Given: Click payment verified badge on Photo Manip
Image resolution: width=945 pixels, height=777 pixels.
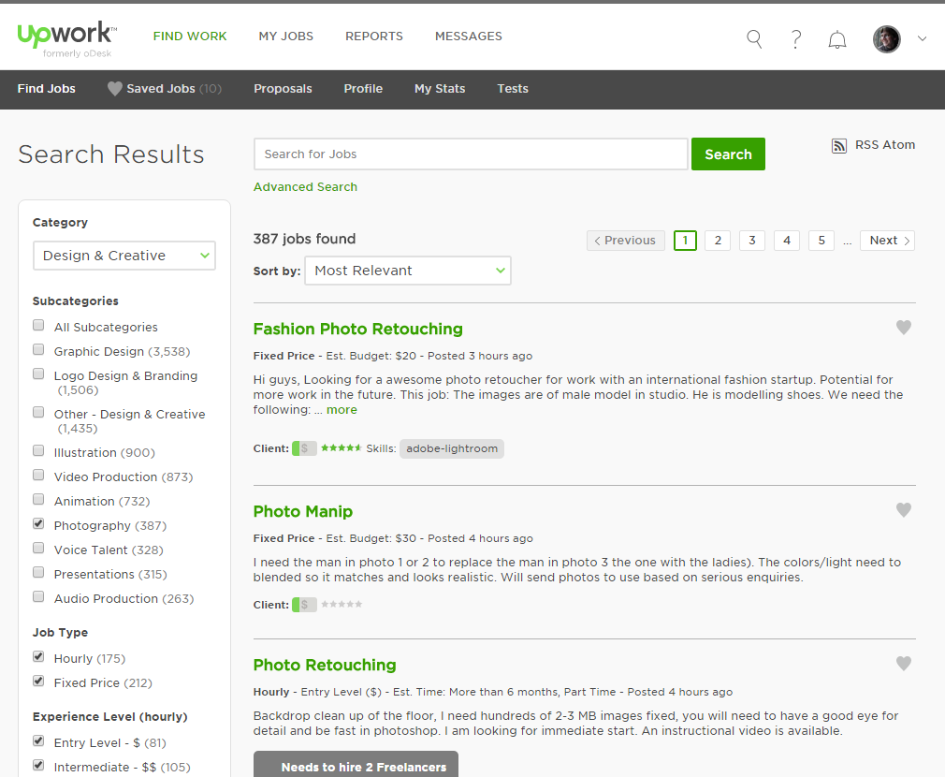Looking at the screenshot, I should (304, 605).
